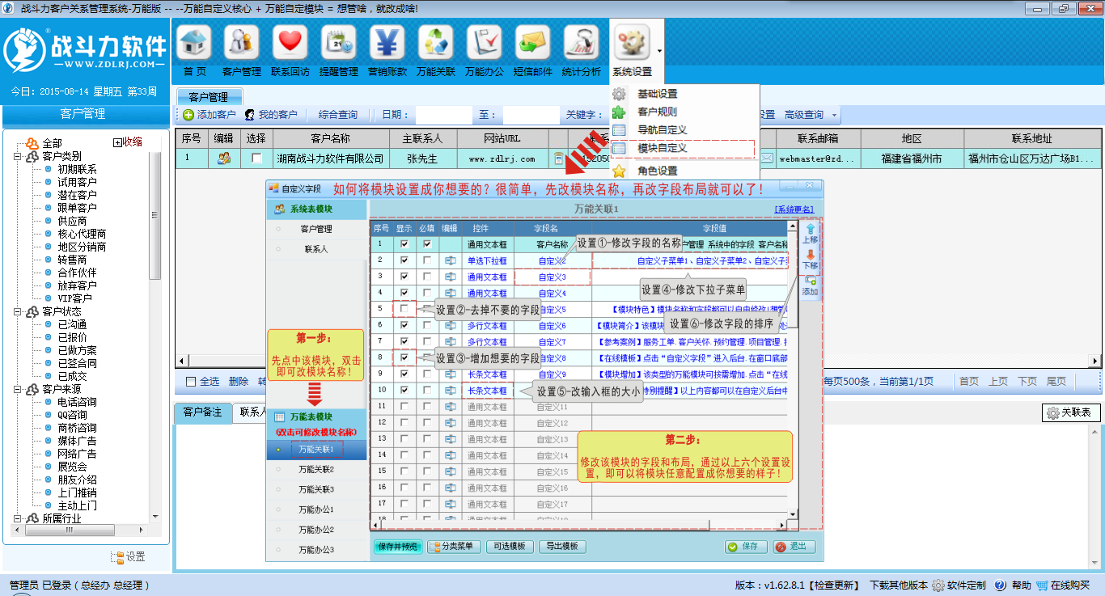Select 潜在客户 in the customer tree

tap(77, 195)
